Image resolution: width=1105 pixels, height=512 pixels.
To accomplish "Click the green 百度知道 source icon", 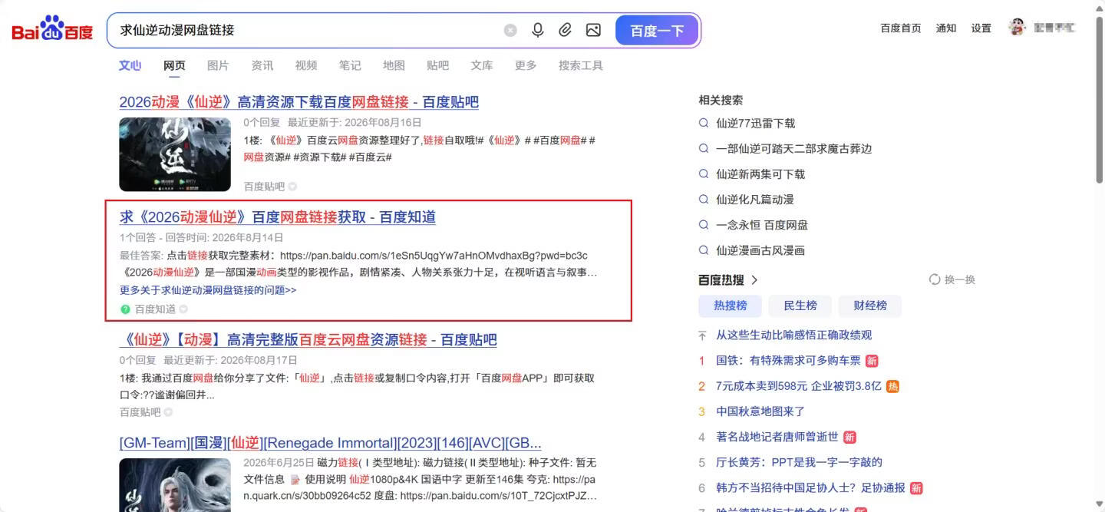I will point(125,309).
